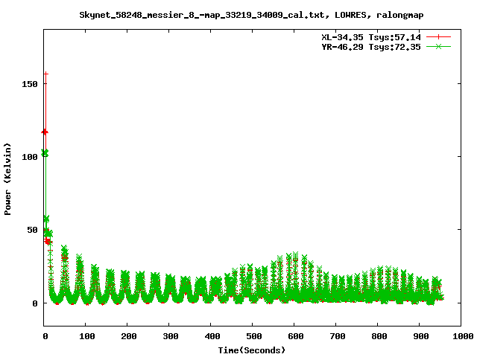
Task: Click the 700 x-axis tick label
Action: tap(338, 336)
